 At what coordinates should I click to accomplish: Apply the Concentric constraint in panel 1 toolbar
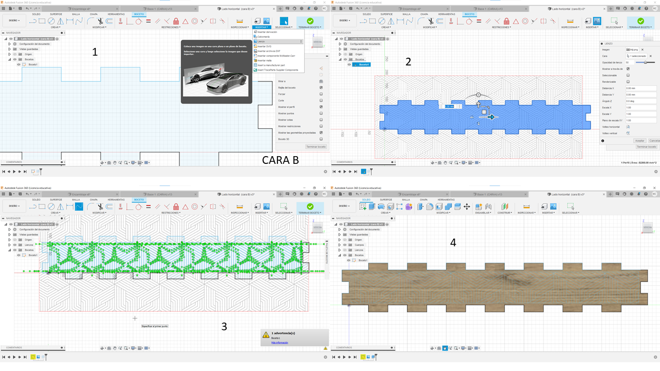click(195, 21)
